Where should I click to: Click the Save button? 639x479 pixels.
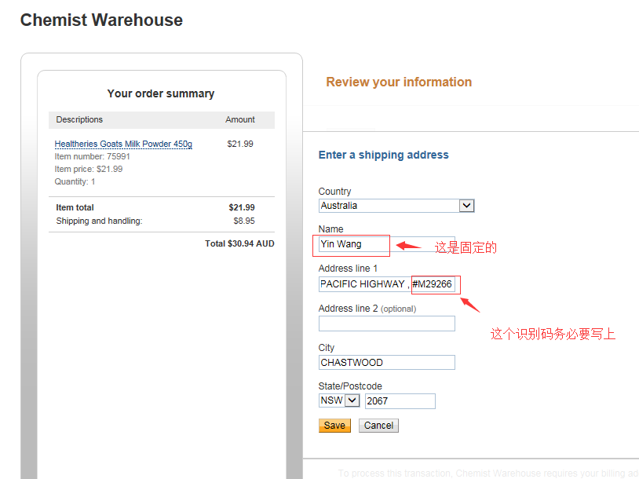(x=334, y=425)
